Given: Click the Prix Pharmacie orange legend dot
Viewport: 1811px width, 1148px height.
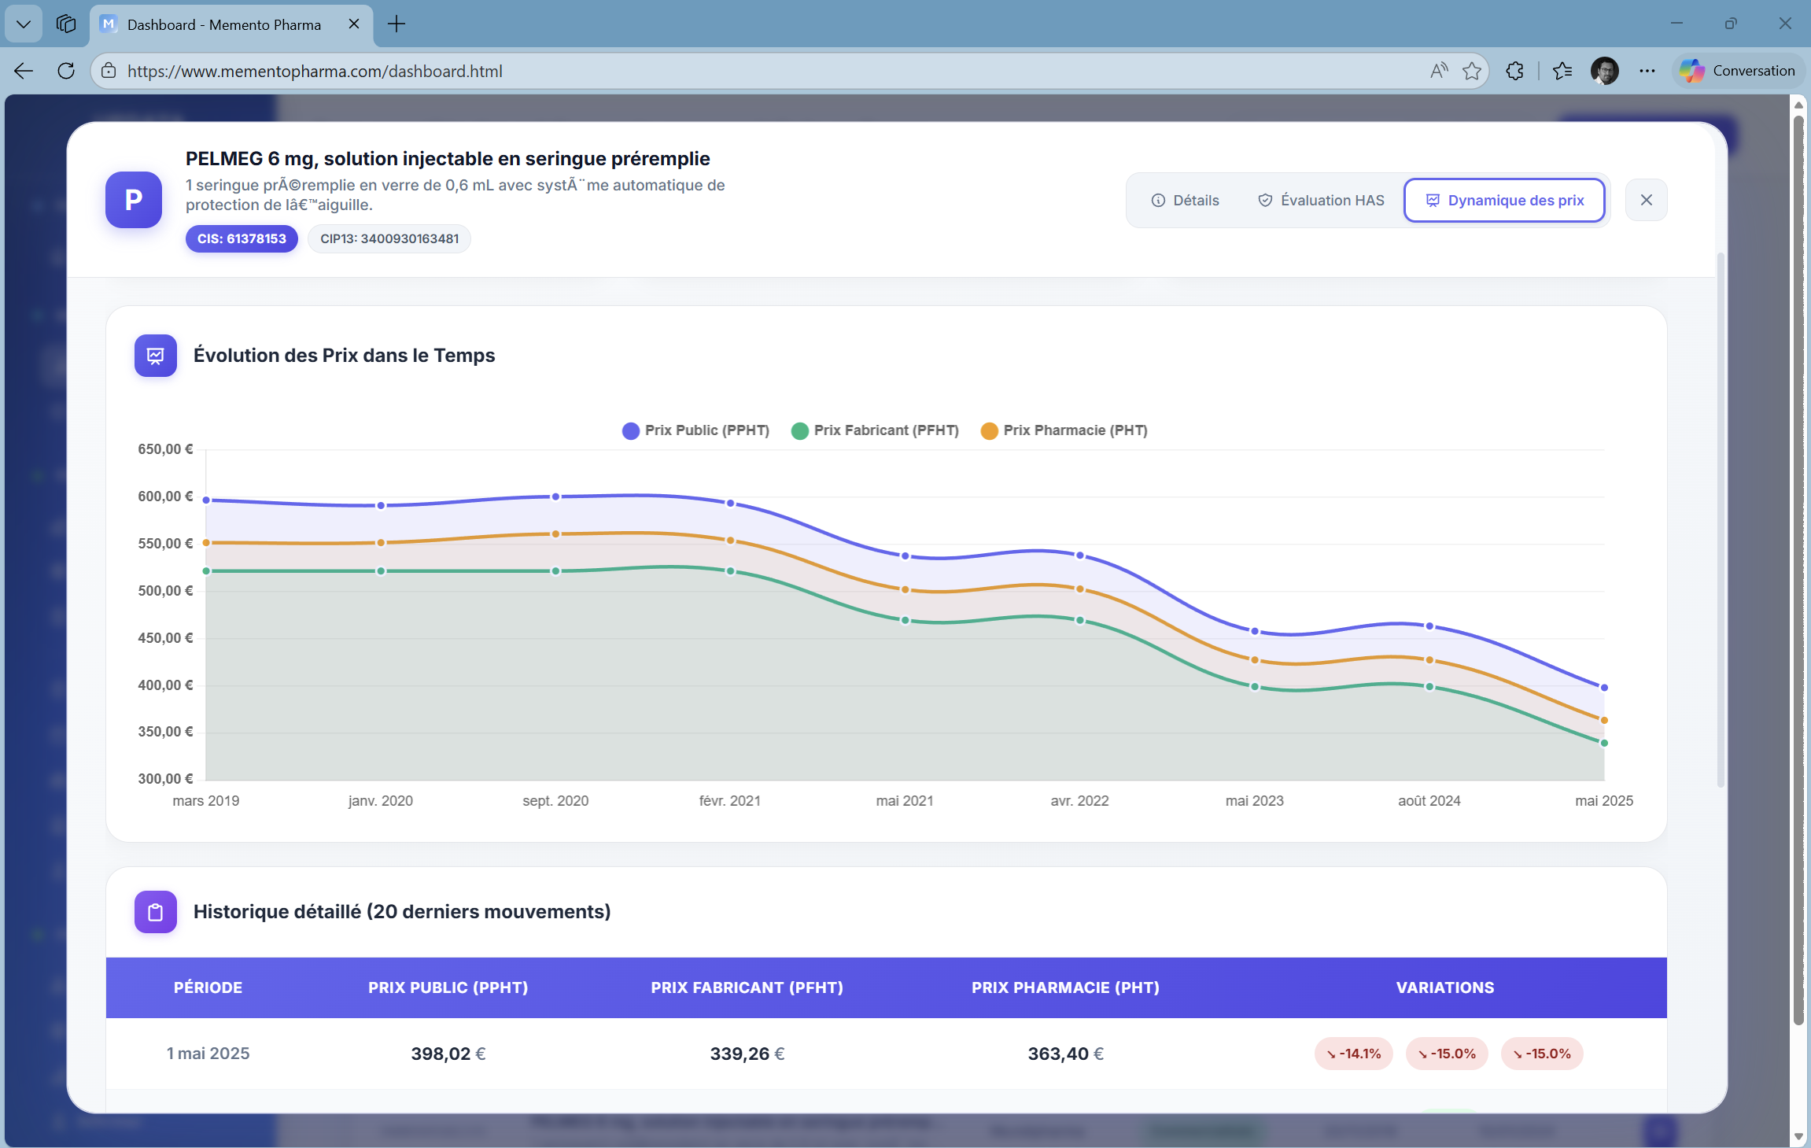Looking at the screenshot, I should point(990,430).
